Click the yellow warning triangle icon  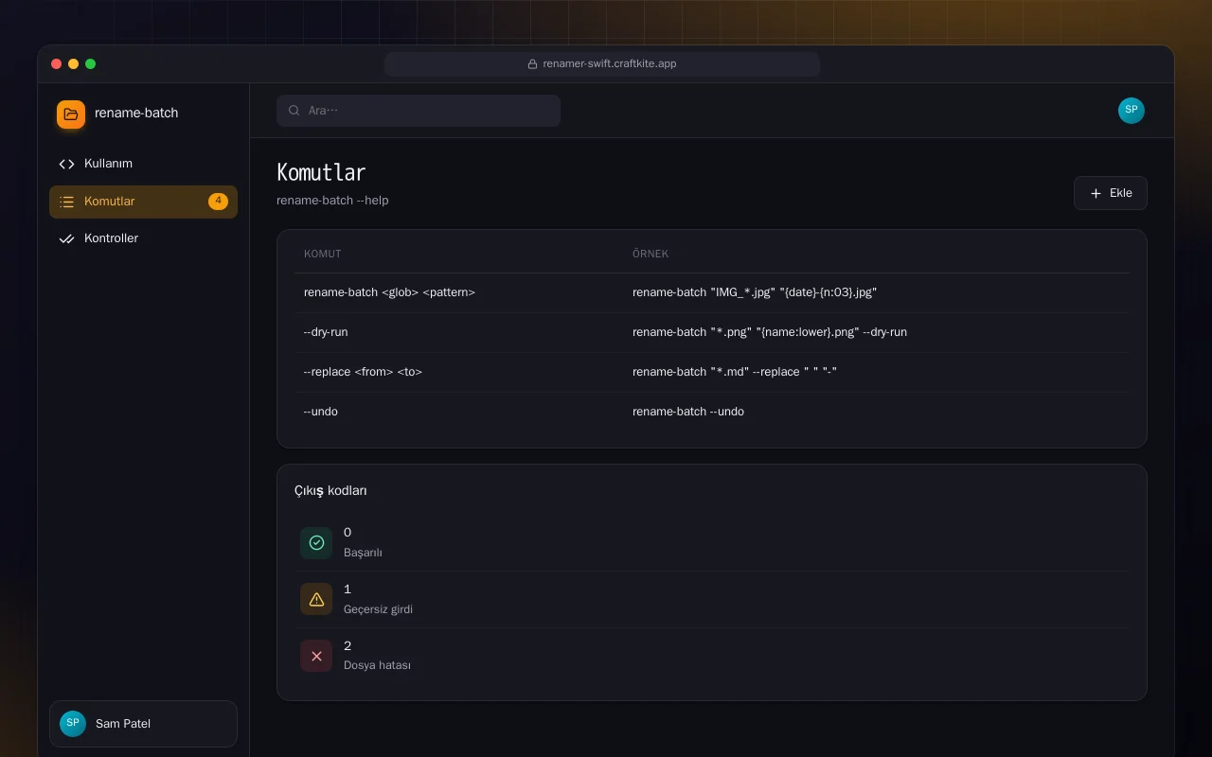click(x=316, y=599)
